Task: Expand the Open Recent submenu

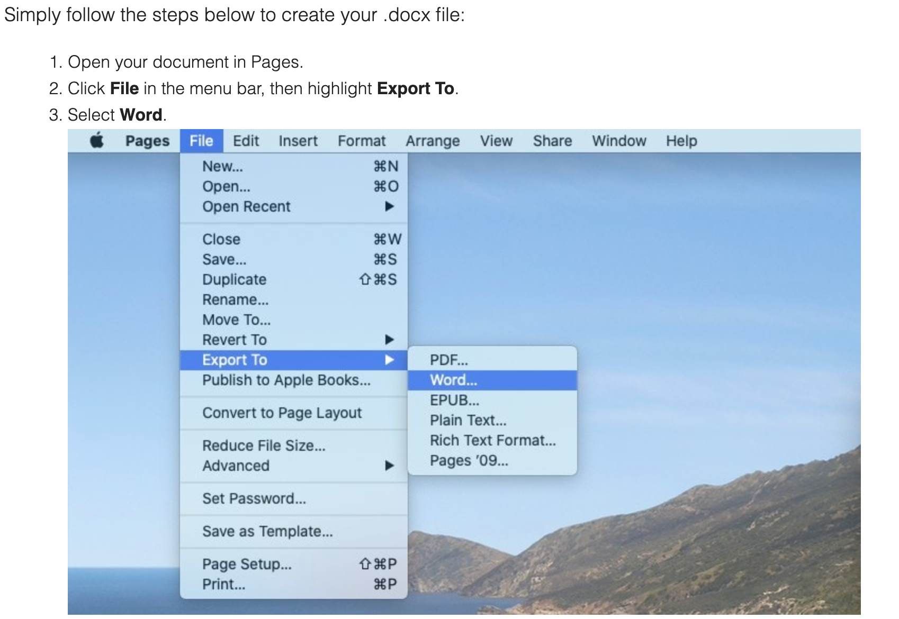Action: click(x=294, y=206)
